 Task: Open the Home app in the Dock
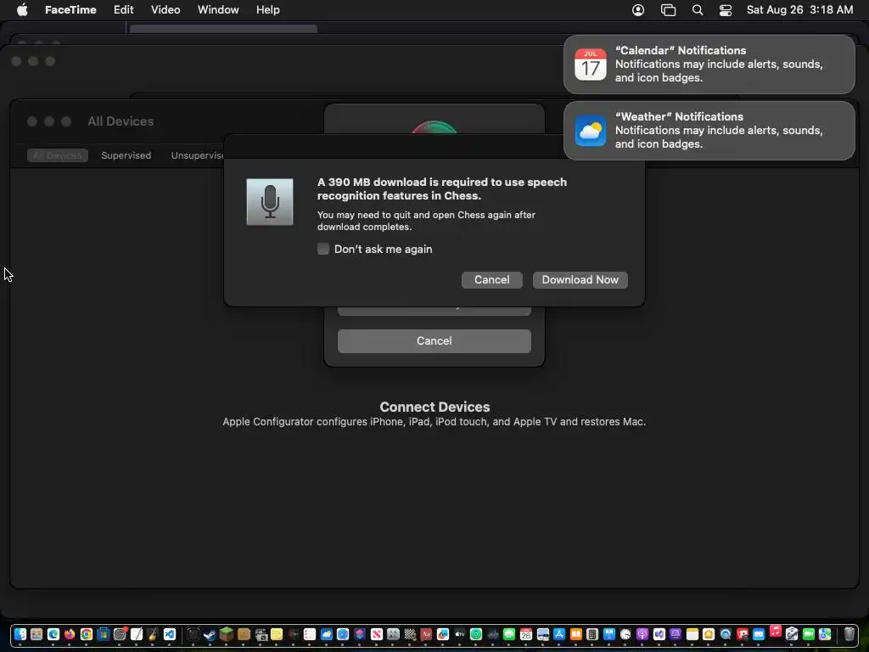709,634
